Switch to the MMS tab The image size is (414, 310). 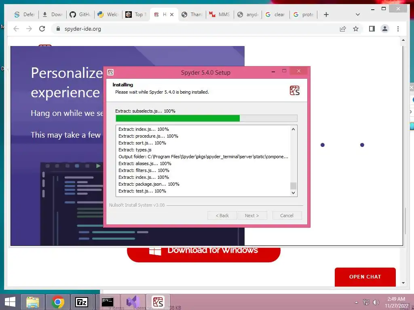point(220,15)
